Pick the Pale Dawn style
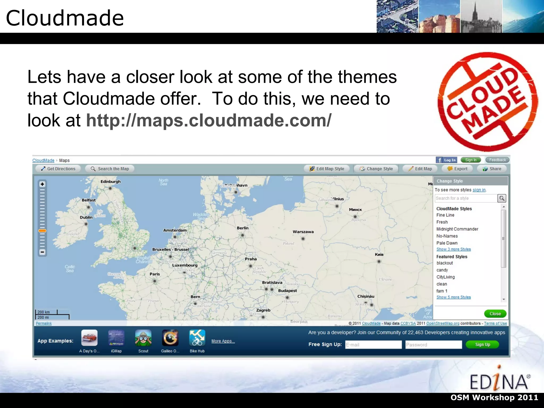 [x=447, y=243]
